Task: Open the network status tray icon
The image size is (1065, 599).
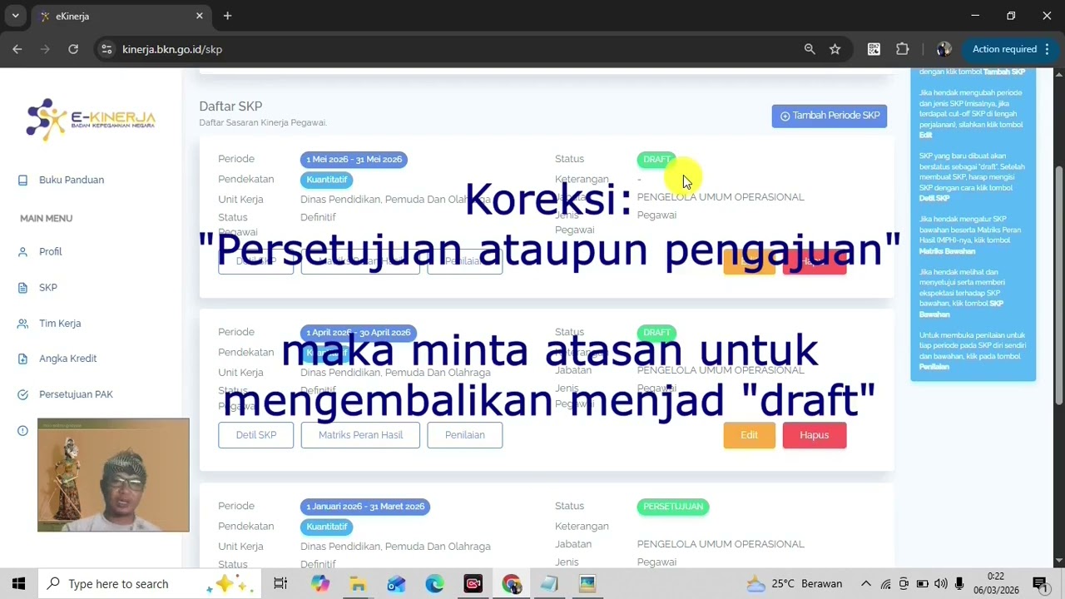Action: pyautogui.click(x=885, y=584)
